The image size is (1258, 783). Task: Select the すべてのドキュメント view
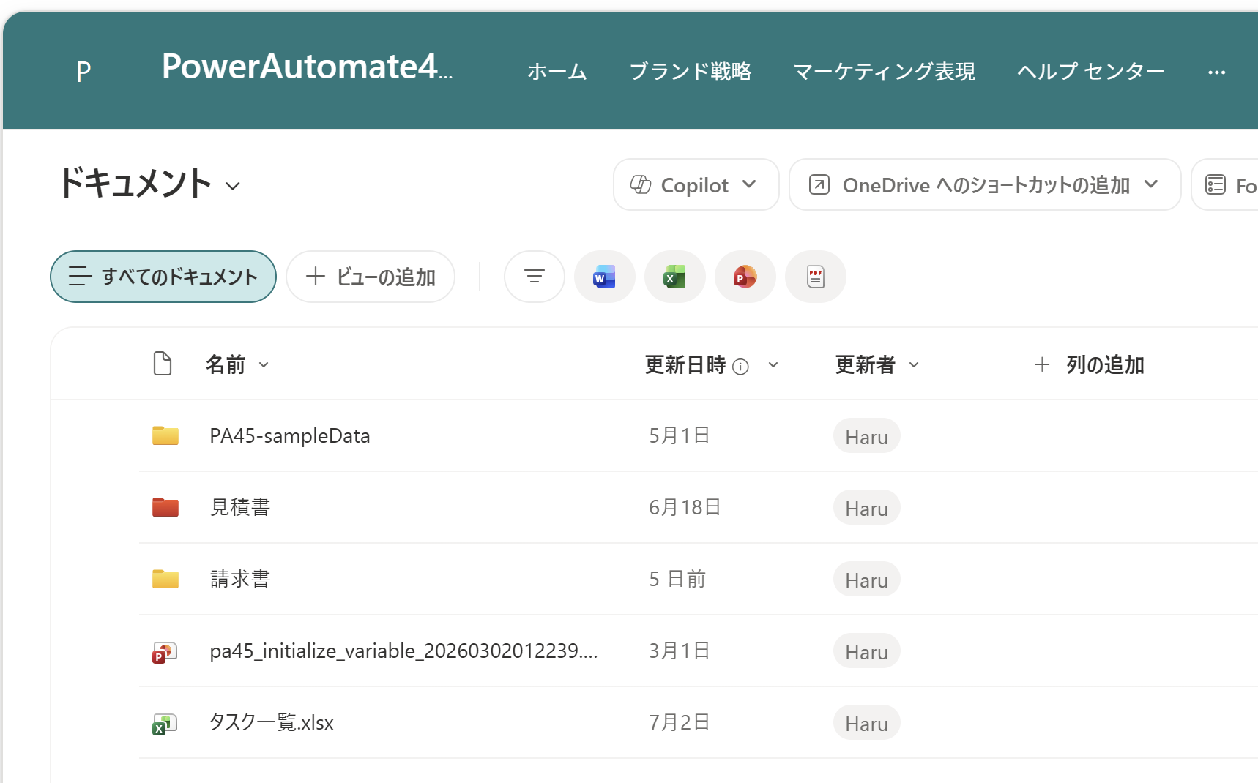[x=163, y=277]
